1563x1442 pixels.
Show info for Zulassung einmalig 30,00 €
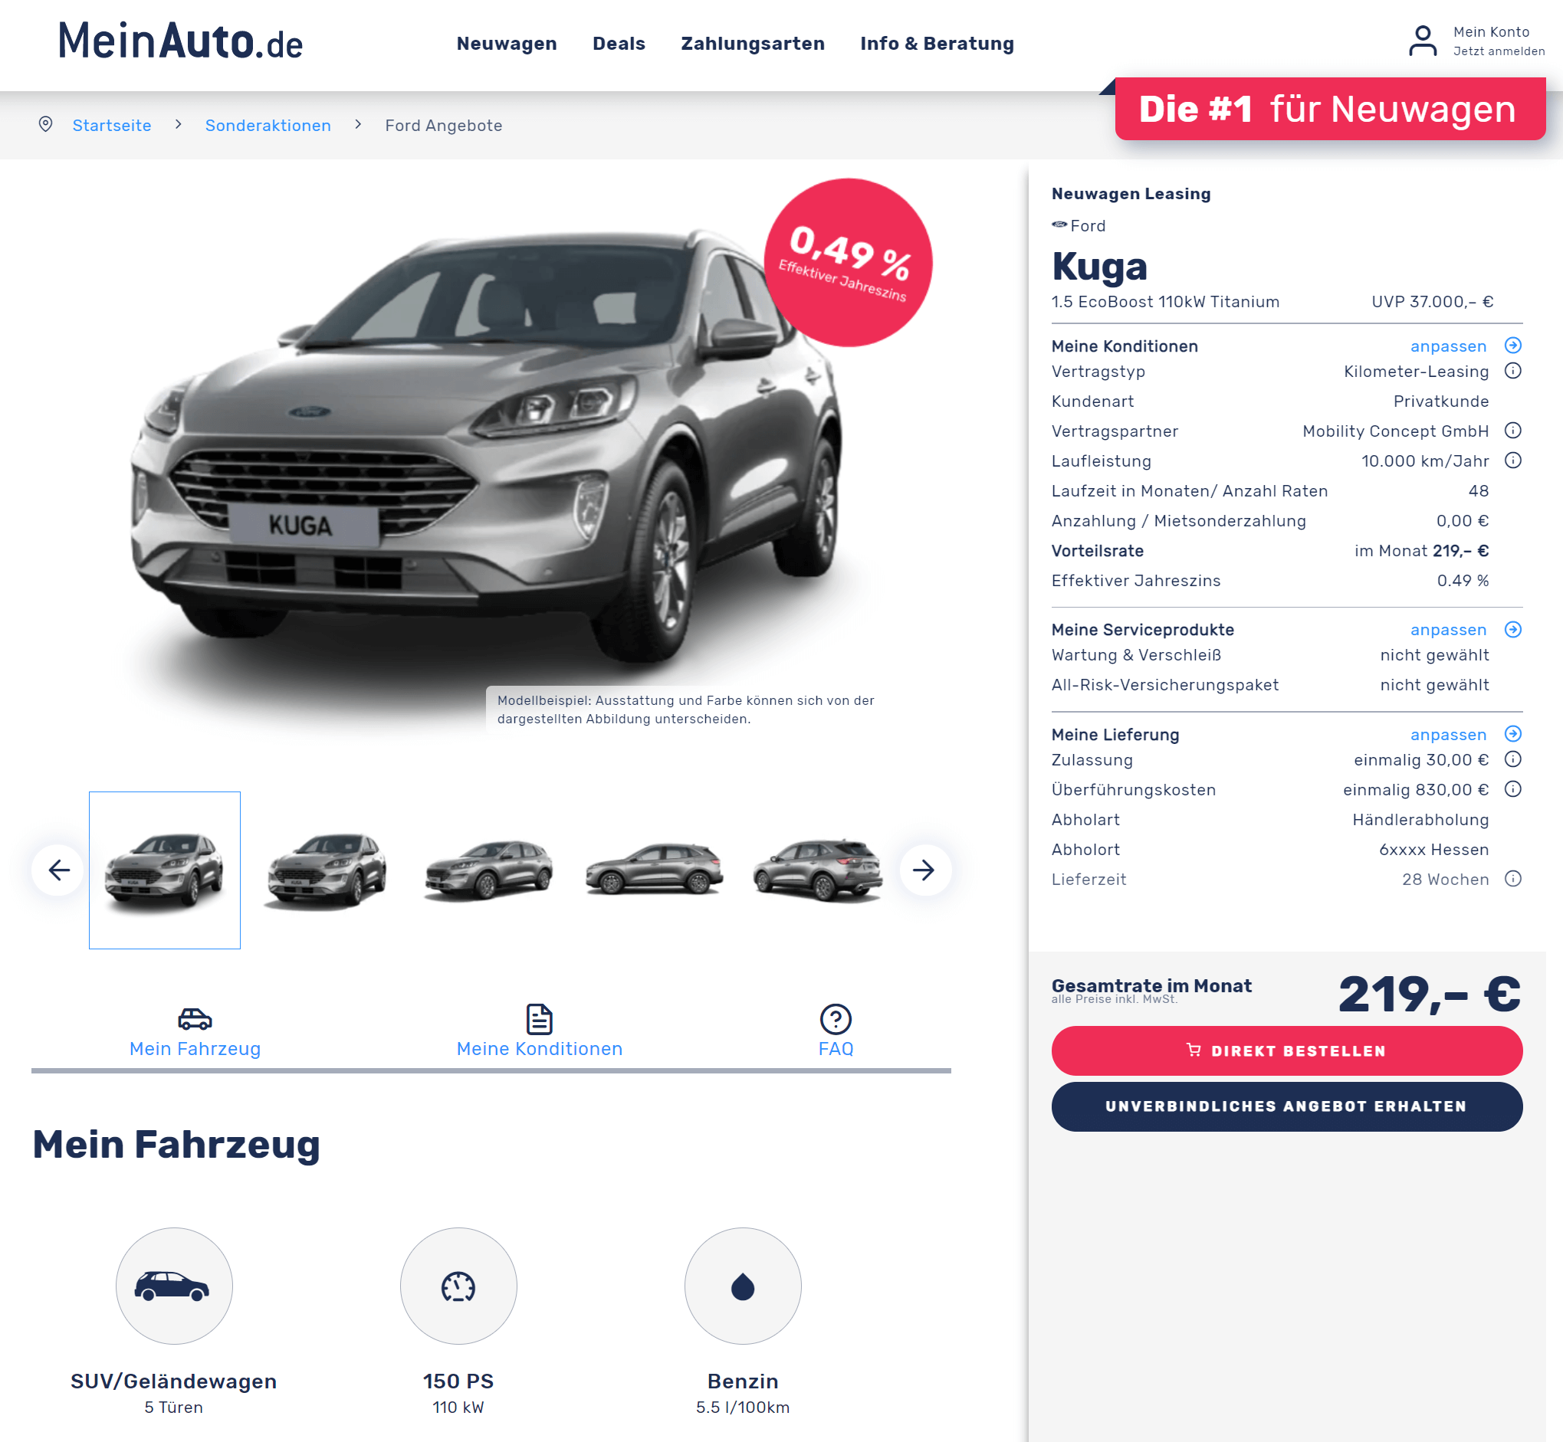[1512, 759]
